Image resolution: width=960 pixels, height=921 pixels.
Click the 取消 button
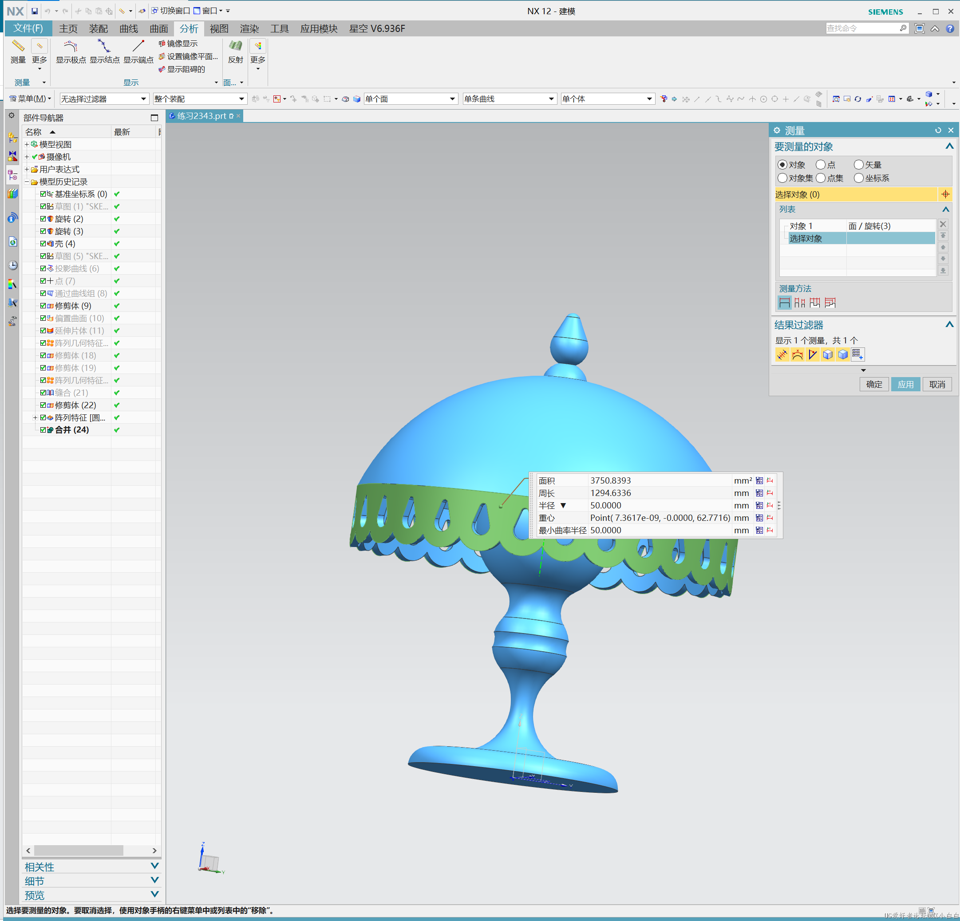(937, 384)
